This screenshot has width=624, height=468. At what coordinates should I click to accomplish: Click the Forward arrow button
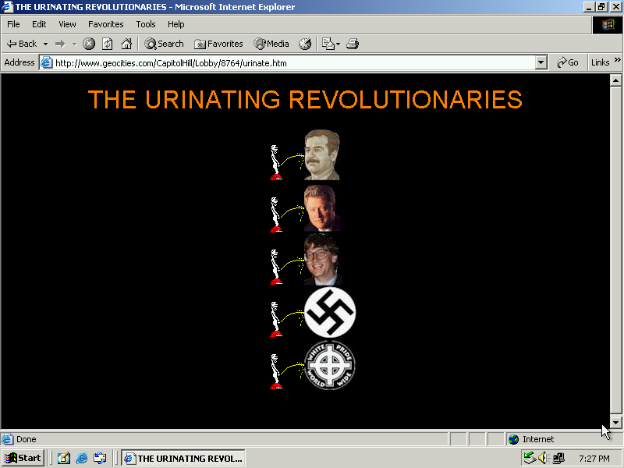tap(60, 44)
